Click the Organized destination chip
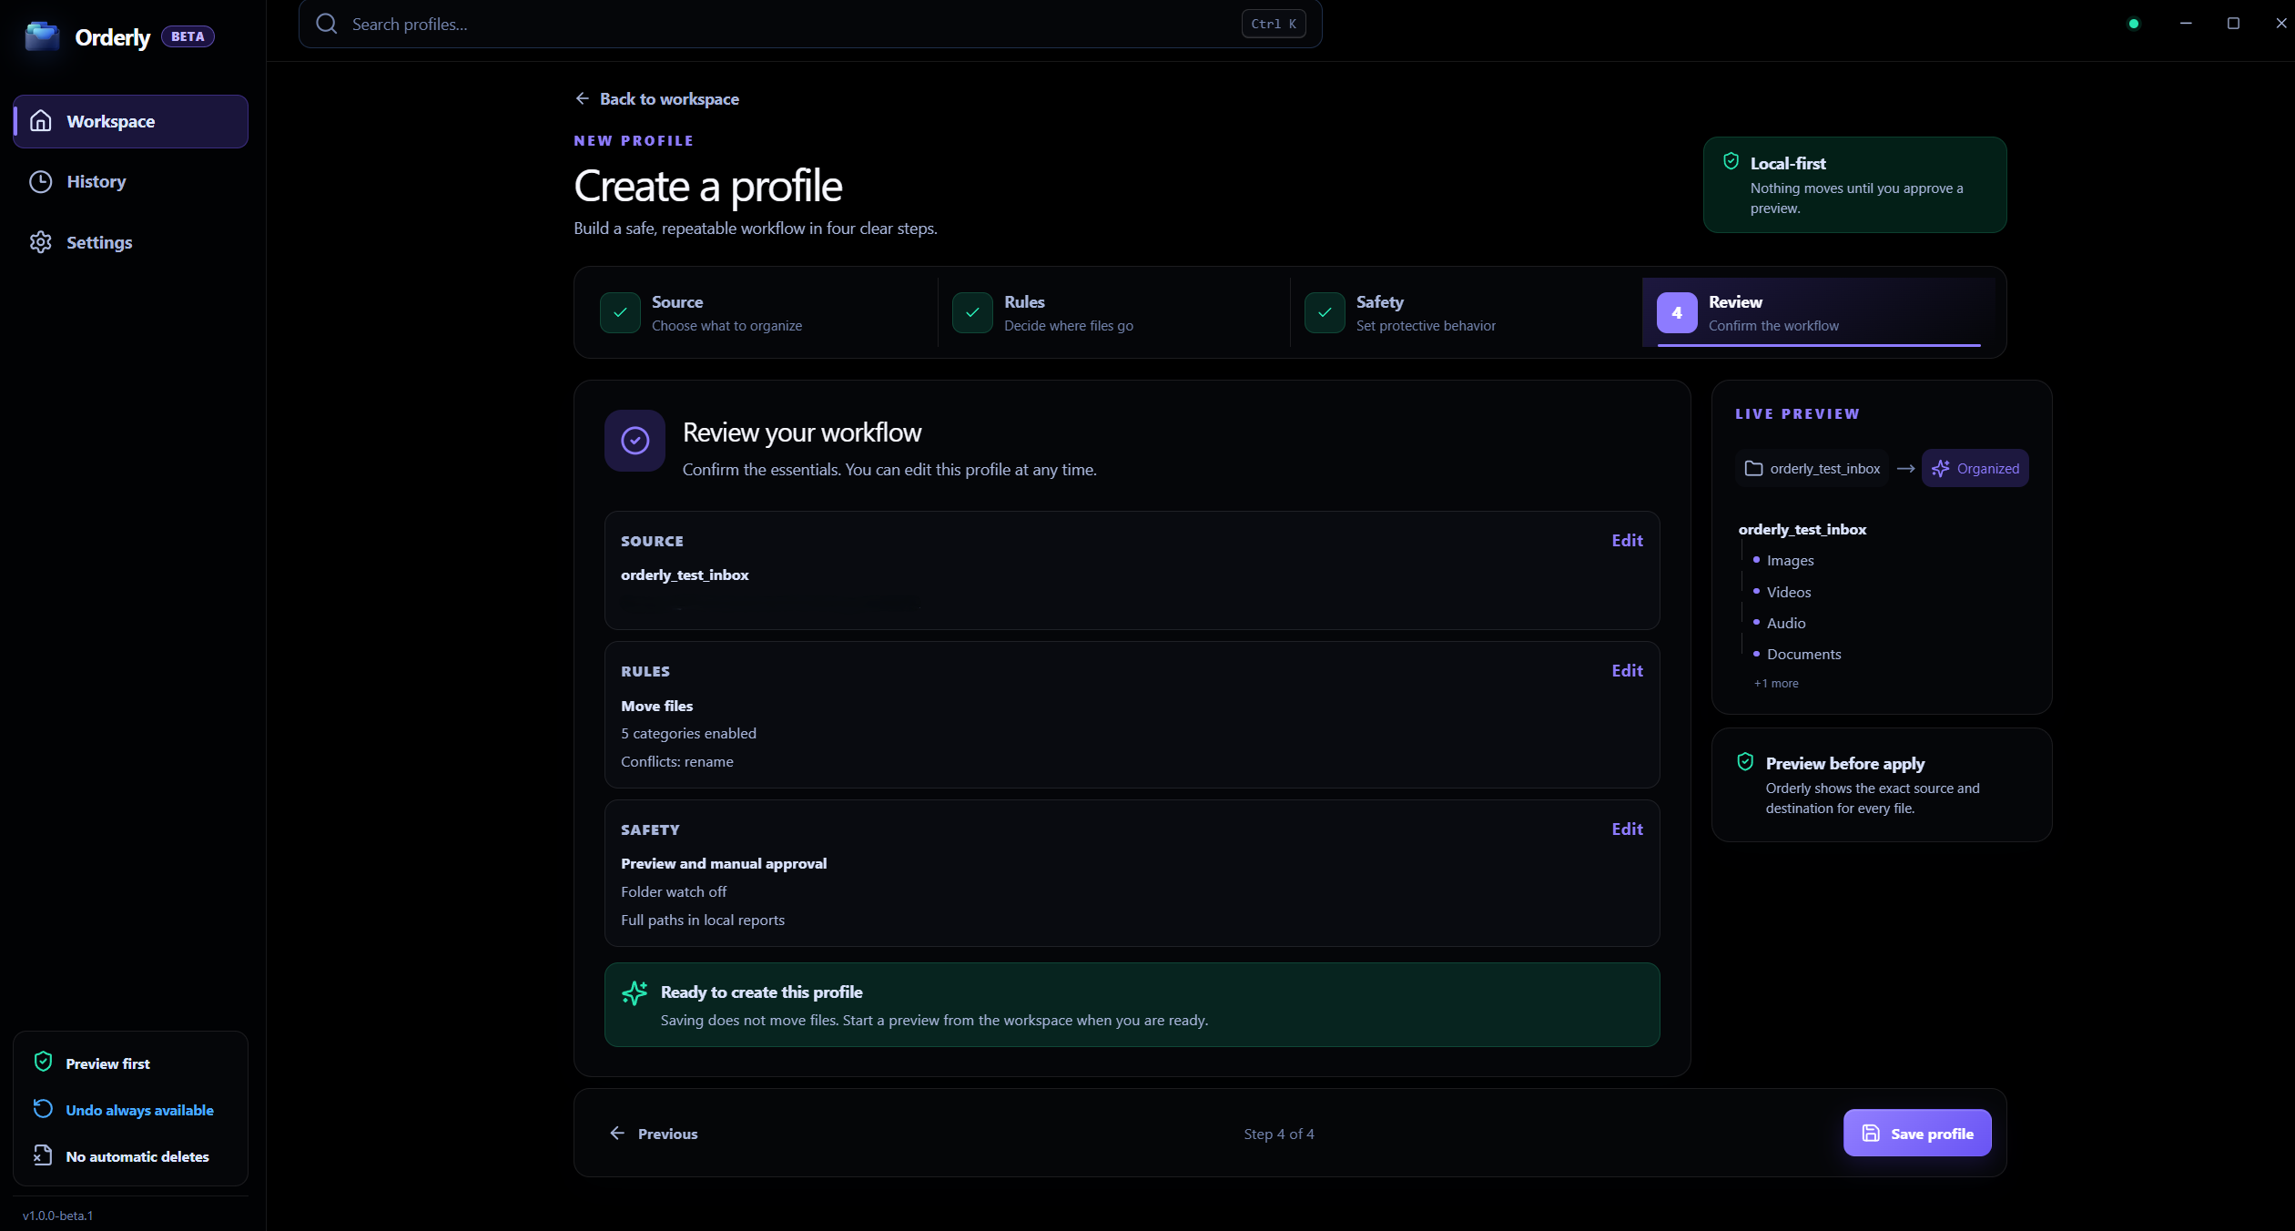 1975,468
